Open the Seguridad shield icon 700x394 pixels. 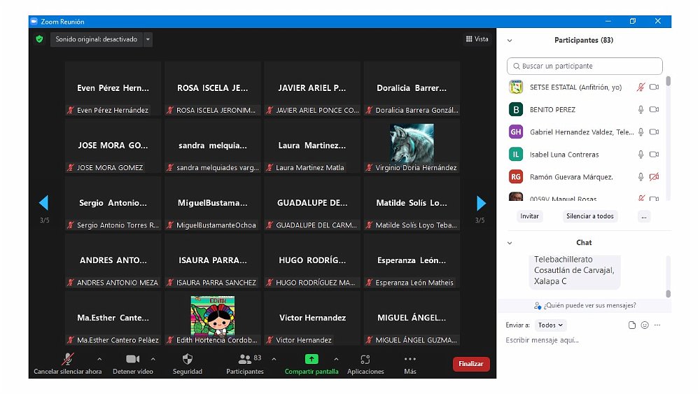[187, 359]
